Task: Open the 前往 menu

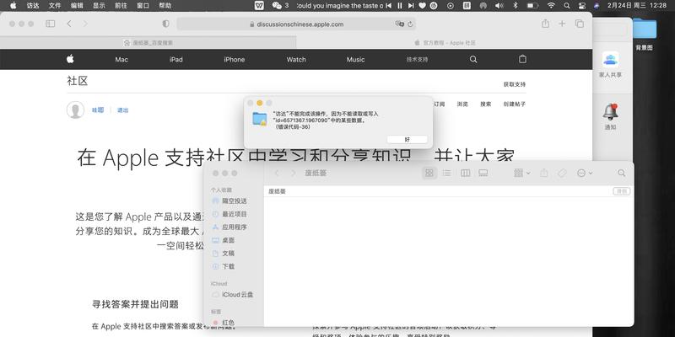Action: [x=121, y=6]
